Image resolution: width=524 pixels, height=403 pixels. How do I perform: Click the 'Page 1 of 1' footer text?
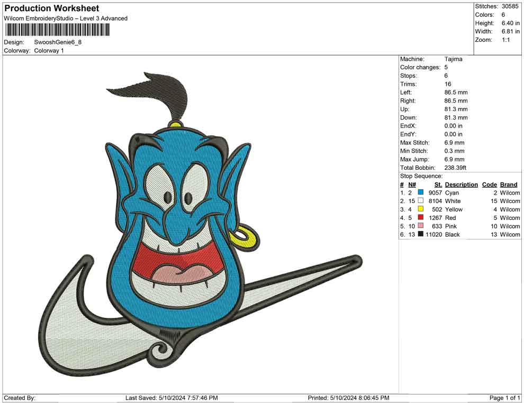(x=504, y=398)
